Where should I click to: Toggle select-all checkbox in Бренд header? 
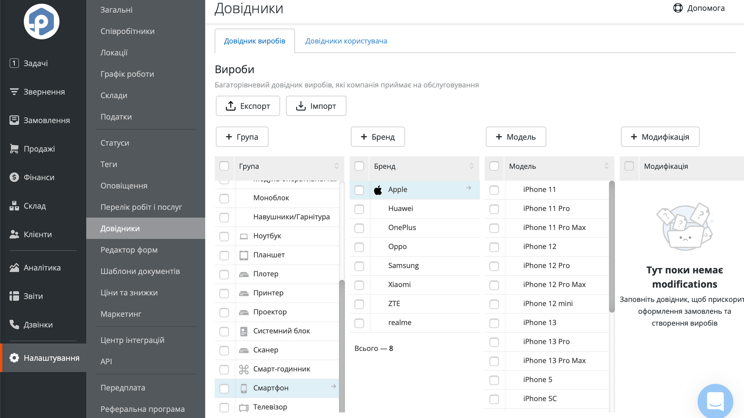point(359,166)
